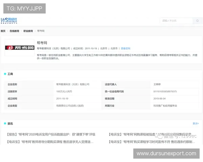Click the 帮考网 company title
This screenshot has height=162, width=203.
42,43
